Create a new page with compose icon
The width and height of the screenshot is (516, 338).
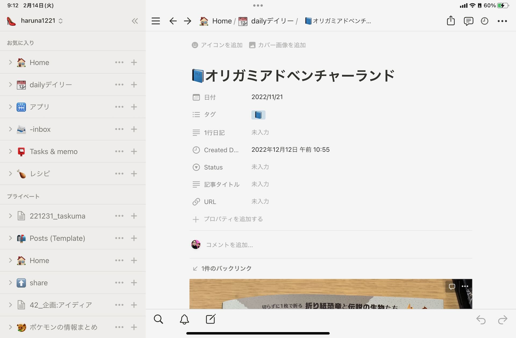[x=210, y=319]
